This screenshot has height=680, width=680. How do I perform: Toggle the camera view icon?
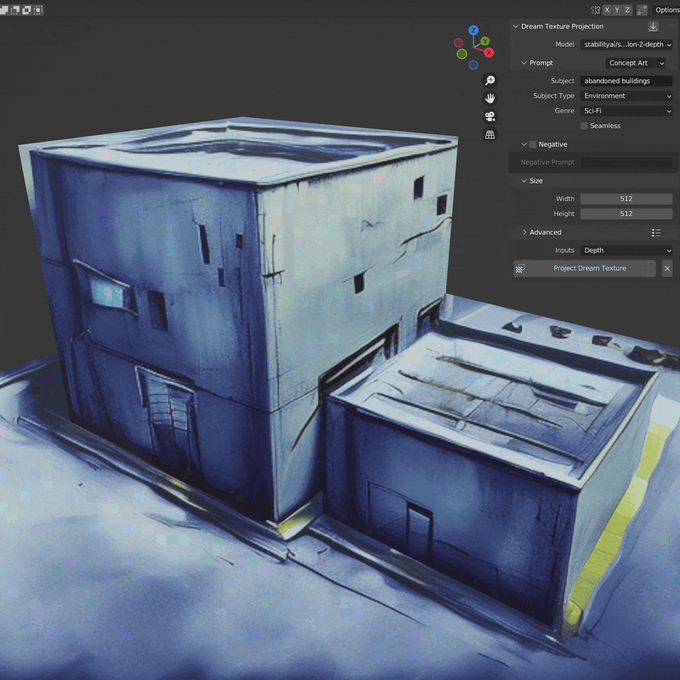click(490, 116)
